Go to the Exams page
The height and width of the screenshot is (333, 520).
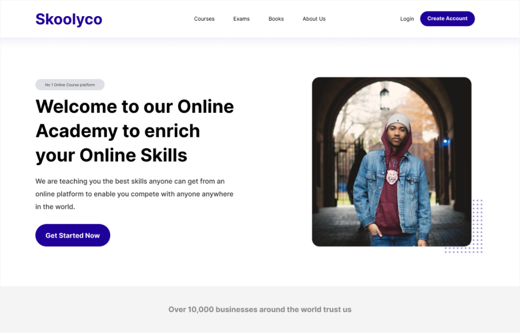pyautogui.click(x=241, y=19)
